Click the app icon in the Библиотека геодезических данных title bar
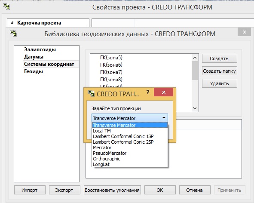The image size is (254, 203). point(13,33)
